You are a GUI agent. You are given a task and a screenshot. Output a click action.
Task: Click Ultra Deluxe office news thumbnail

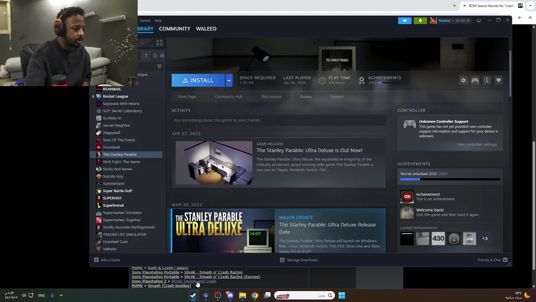pyautogui.click(x=214, y=163)
